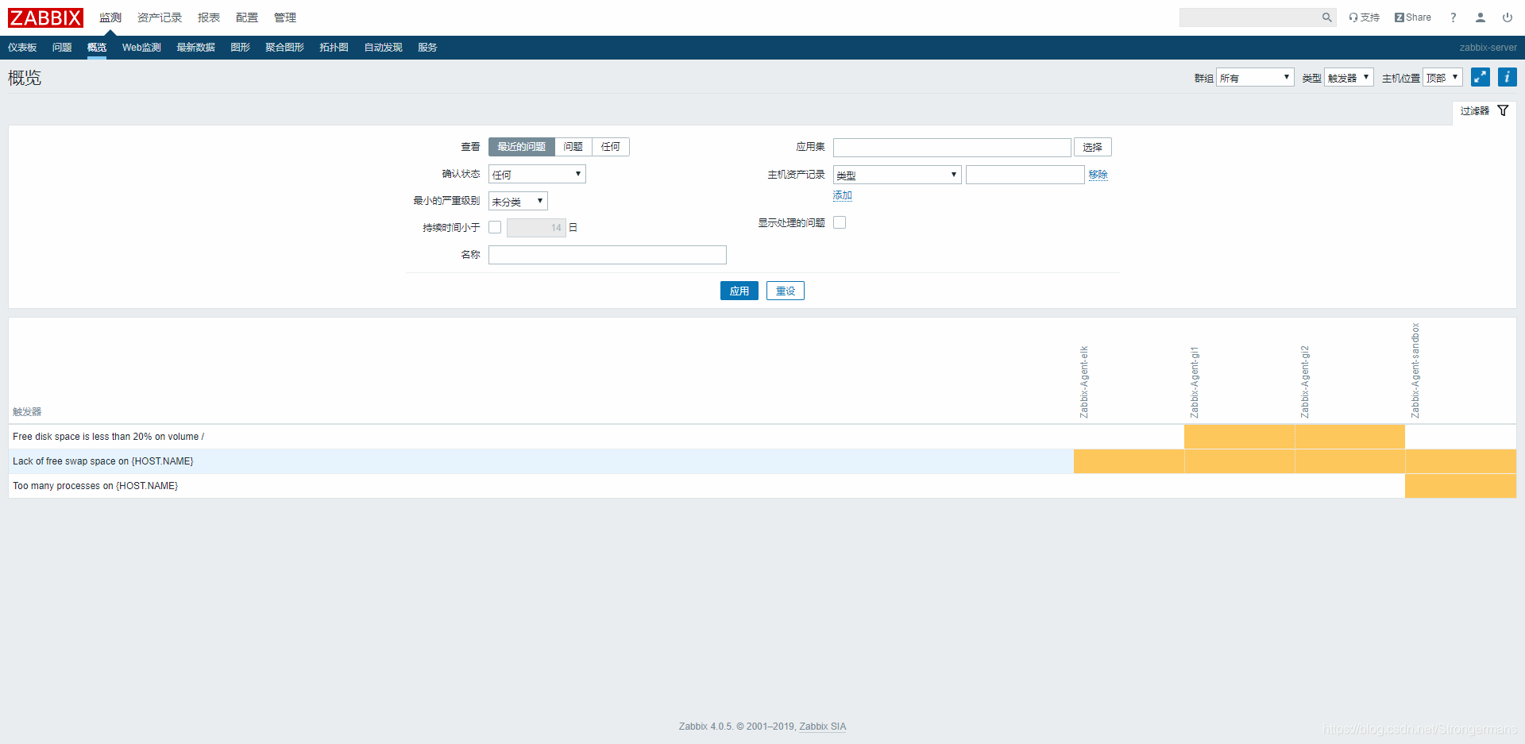Open the 群组 dropdown
Image resolution: width=1525 pixels, height=744 pixels.
1255,77
